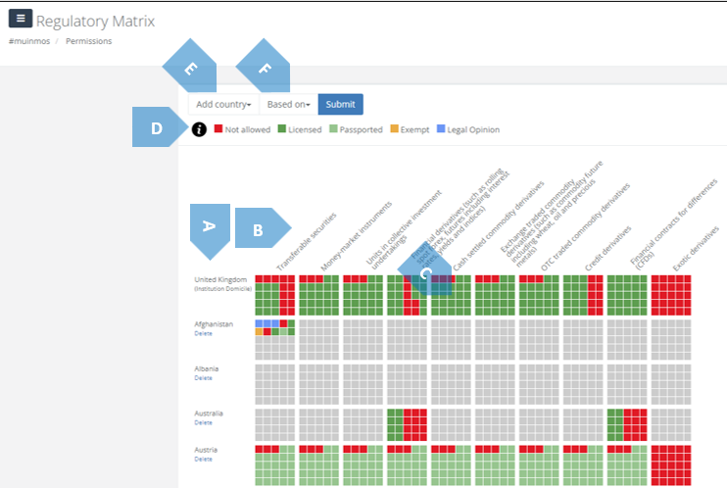Click the Transferable securities column header
Viewport: 727px width, 488px height.
click(x=306, y=240)
